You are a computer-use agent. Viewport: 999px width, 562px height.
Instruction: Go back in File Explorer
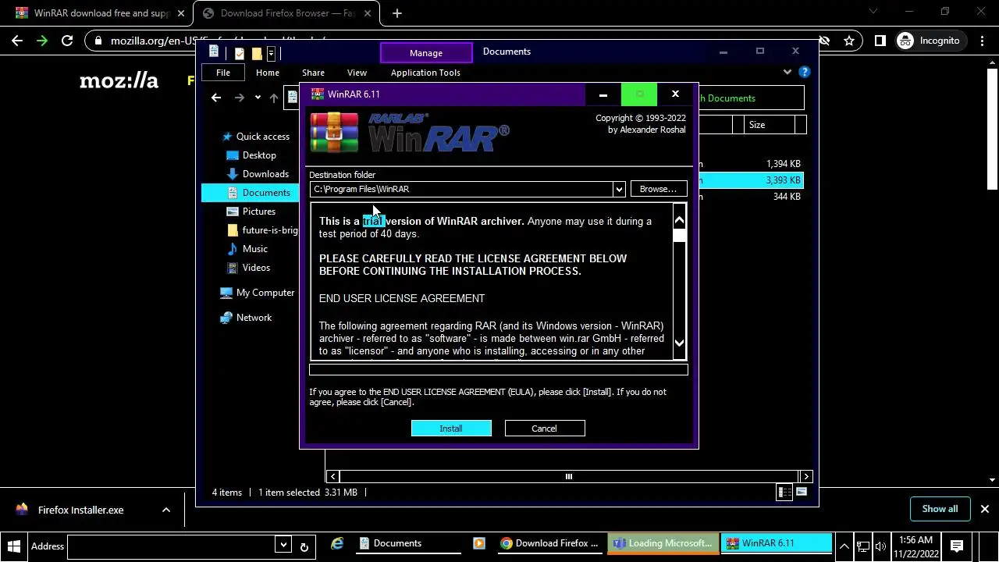pos(216,98)
